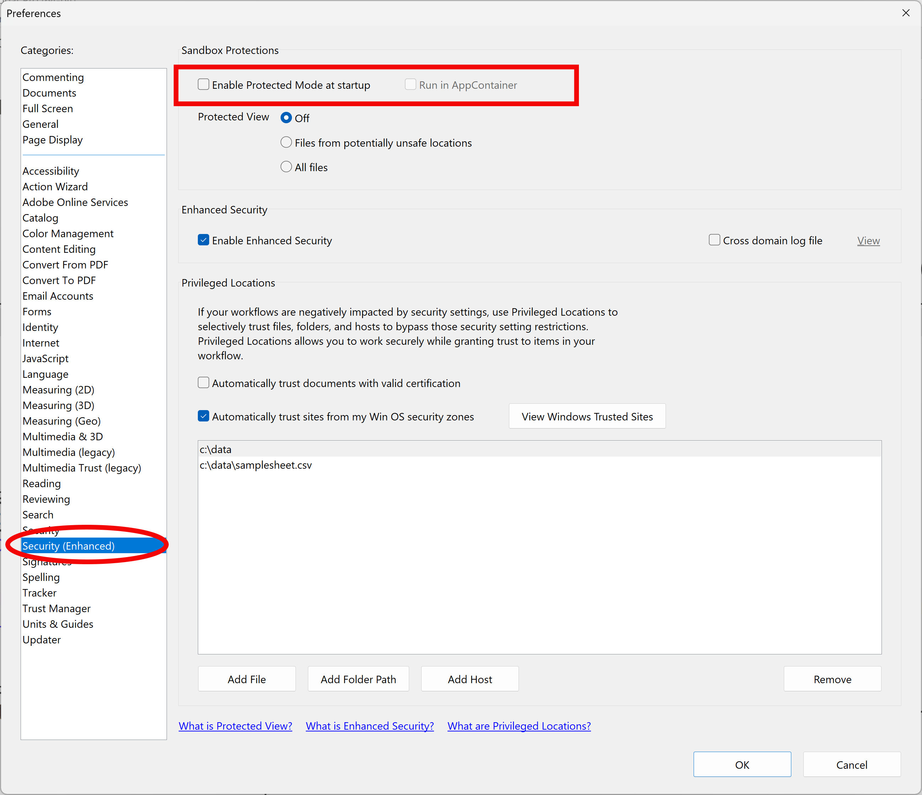Select the c:\data\samplesheet.csv entry
The image size is (922, 795).
[256, 465]
